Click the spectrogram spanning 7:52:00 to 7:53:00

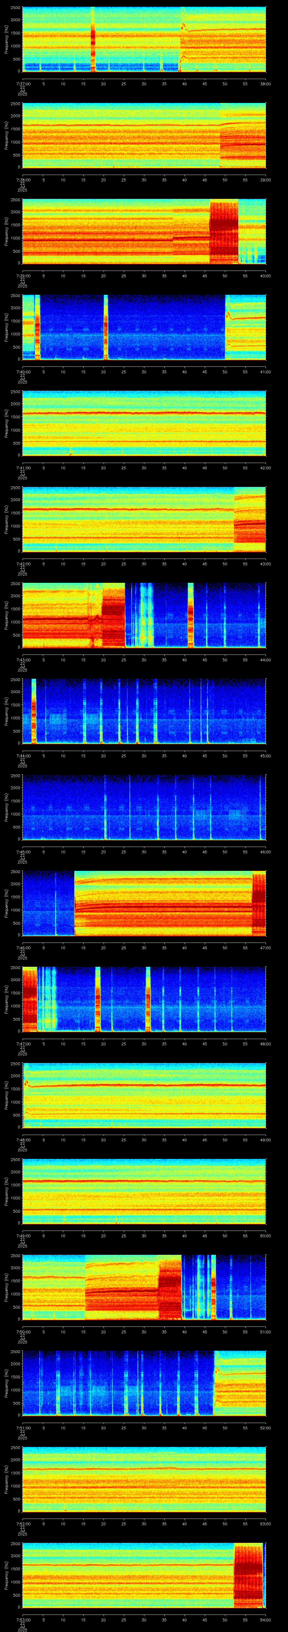(x=144, y=1479)
